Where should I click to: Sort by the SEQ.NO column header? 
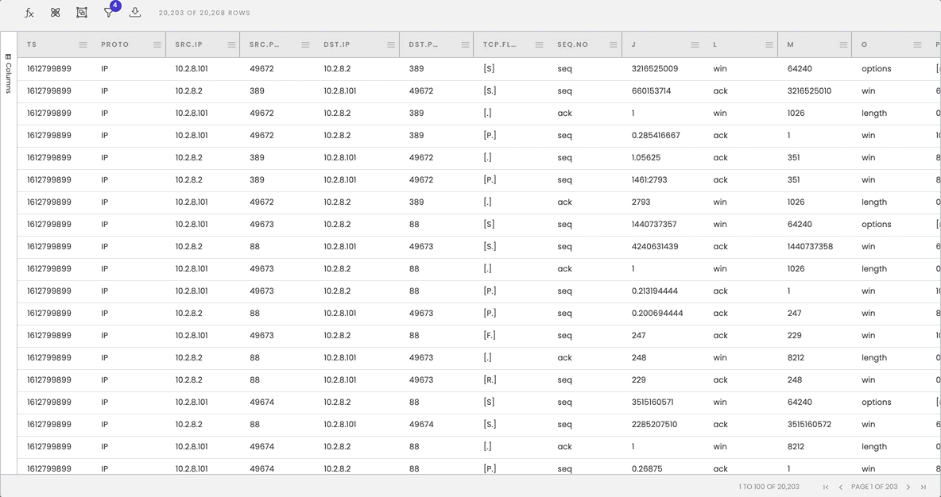click(x=572, y=45)
